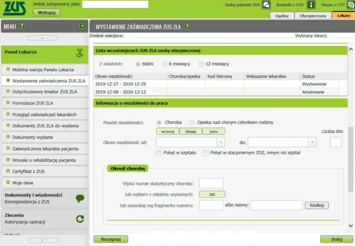Choose Opieka nad chorym członkiem rodziny

click(x=191, y=122)
